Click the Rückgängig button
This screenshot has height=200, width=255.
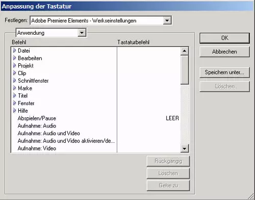pos(168,161)
